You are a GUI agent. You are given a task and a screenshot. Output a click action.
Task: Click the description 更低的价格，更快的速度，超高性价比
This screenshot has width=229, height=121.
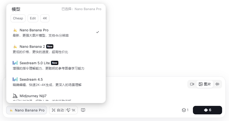[x=40, y=52]
